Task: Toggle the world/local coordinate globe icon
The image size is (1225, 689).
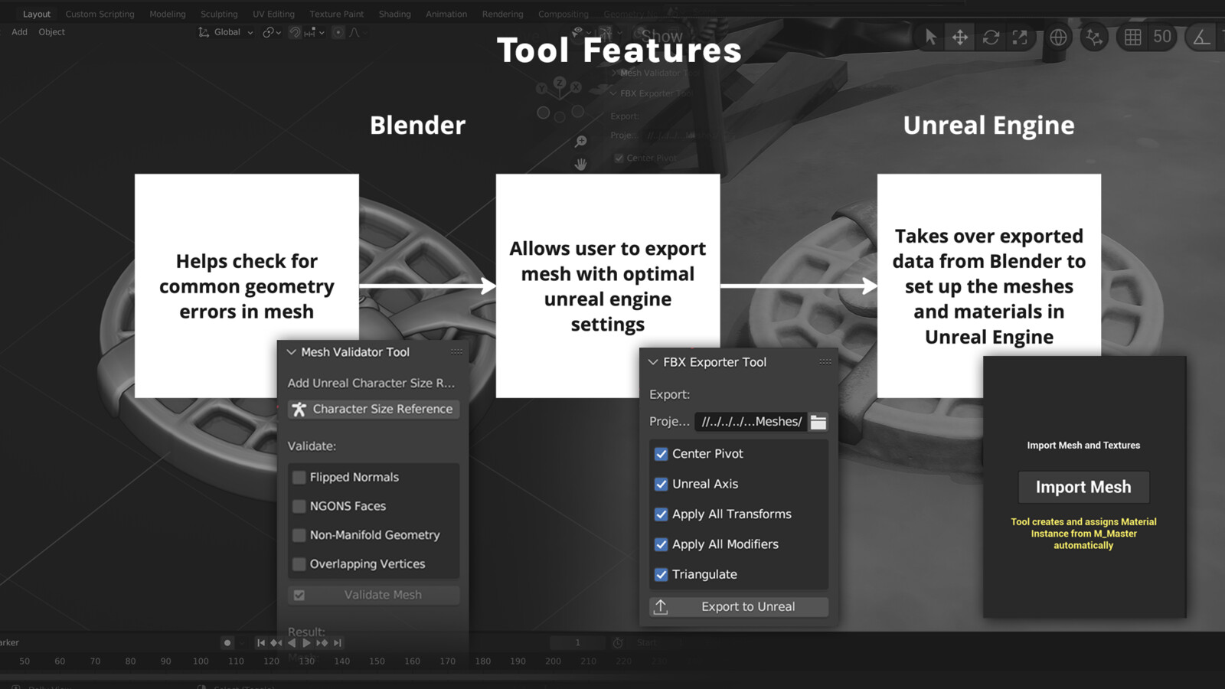Action: (x=1058, y=37)
